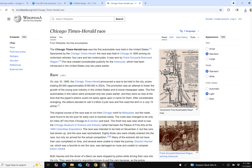
Task: Click the browser reload icon
Action: tap(6, 10)
